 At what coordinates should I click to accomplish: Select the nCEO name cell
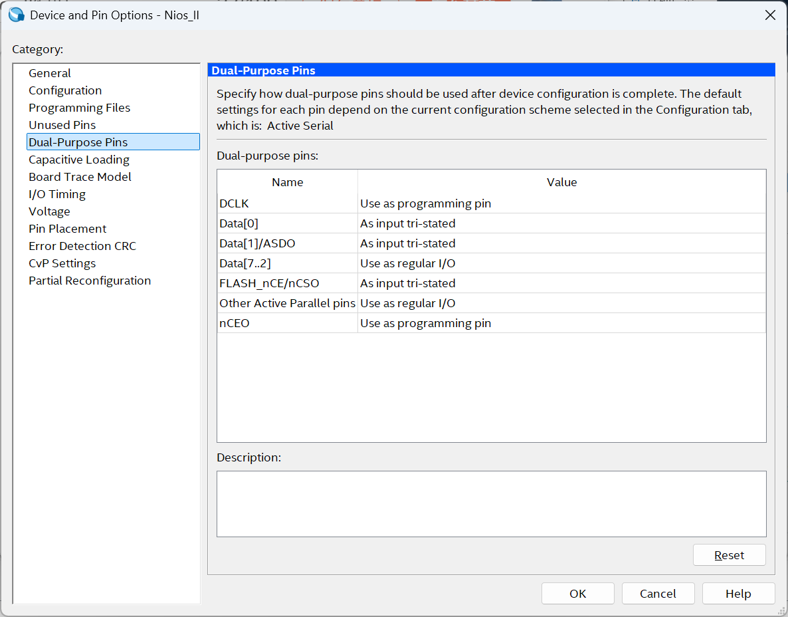(x=288, y=323)
